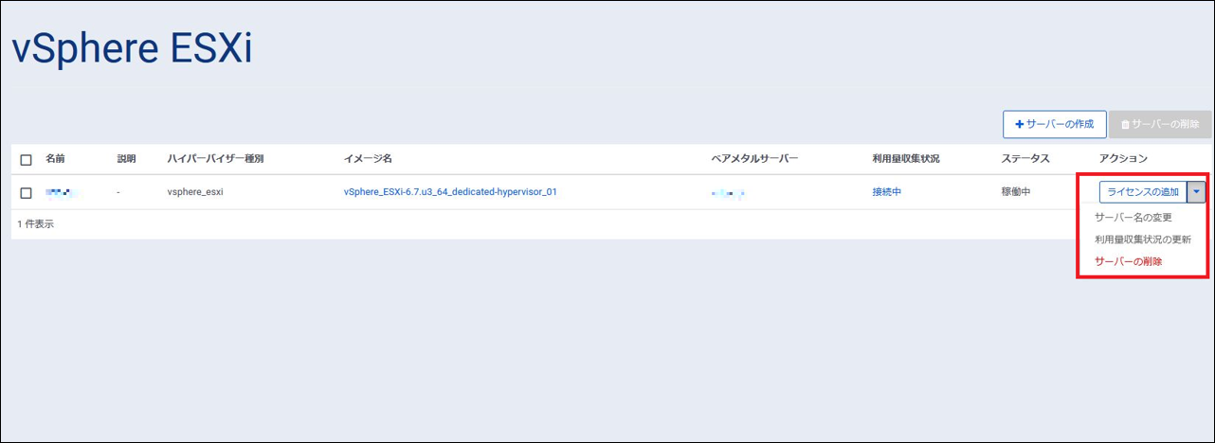Select サーバー名の変更 from action menu
Image resolution: width=1215 pixels, height=443 pixels.
point(1133,218)
